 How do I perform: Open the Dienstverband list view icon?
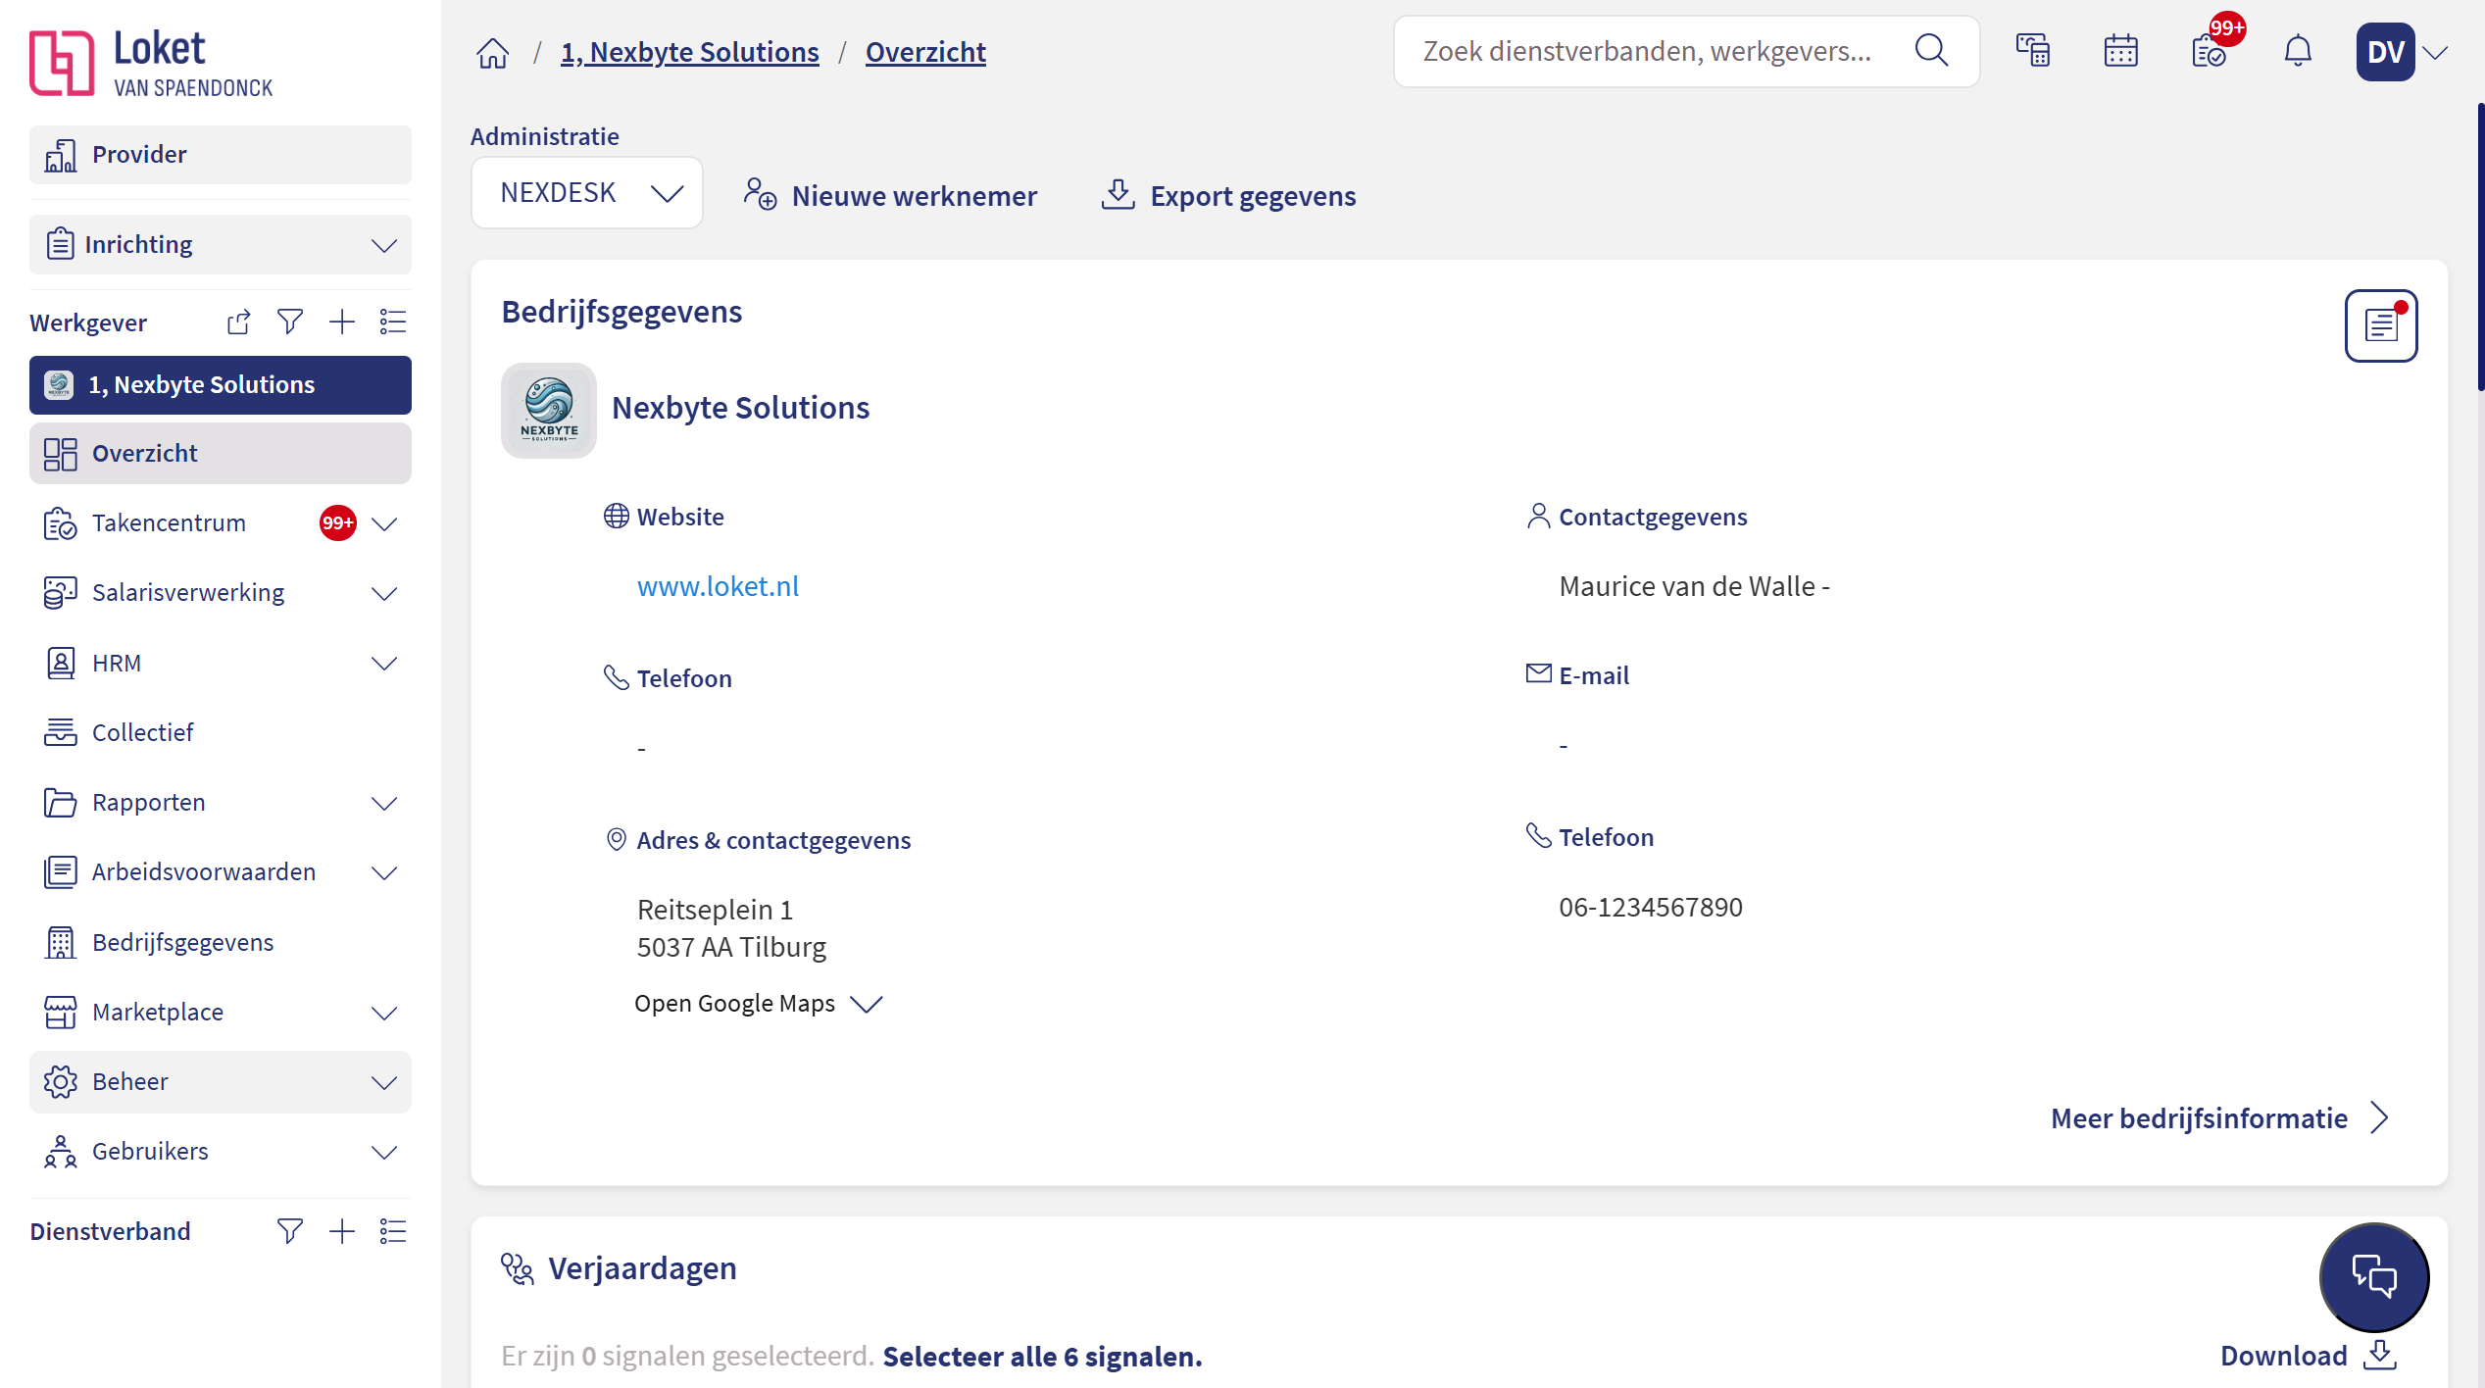tap(393, 1231)
